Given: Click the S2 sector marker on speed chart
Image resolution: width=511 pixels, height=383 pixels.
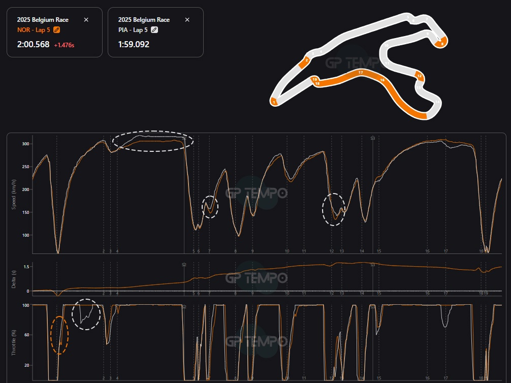Looking at the screenshot, I should (x=184, y=138).
